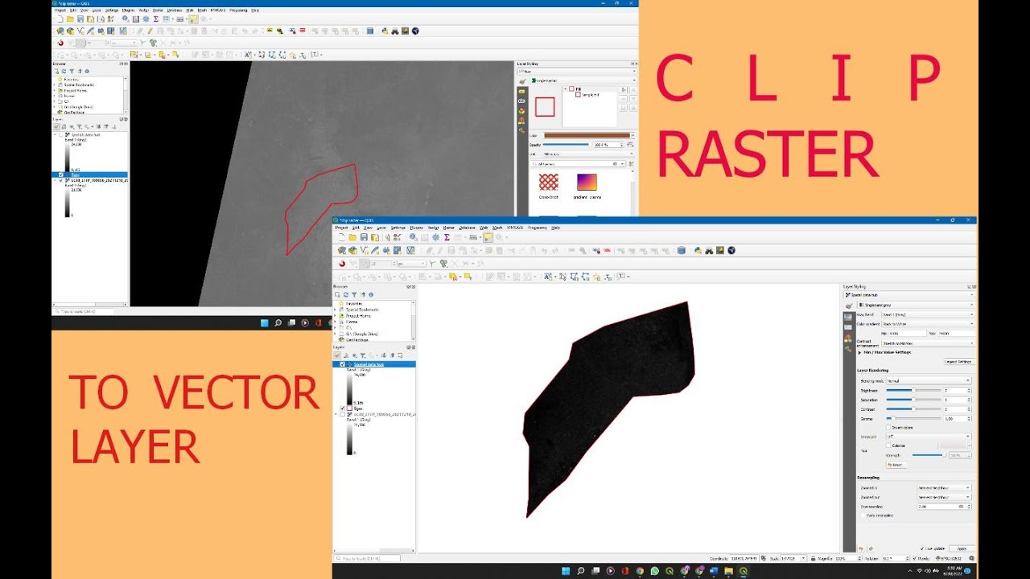Open Zoomed in resampling dropdown
1030x579 pixels.
click(944, 487)
